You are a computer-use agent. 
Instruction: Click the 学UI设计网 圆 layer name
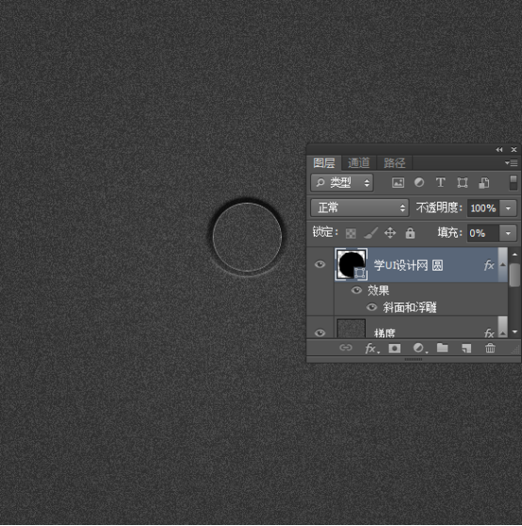pyautogui.click(x=409, y=266)
